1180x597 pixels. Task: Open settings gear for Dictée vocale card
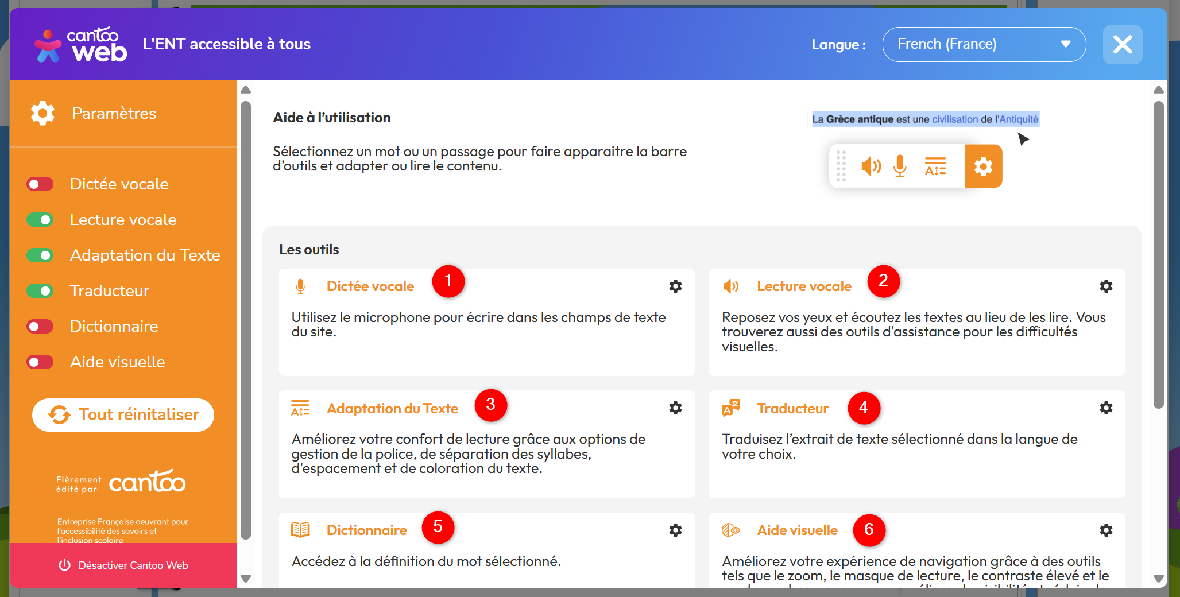click(x=675, y=286)
